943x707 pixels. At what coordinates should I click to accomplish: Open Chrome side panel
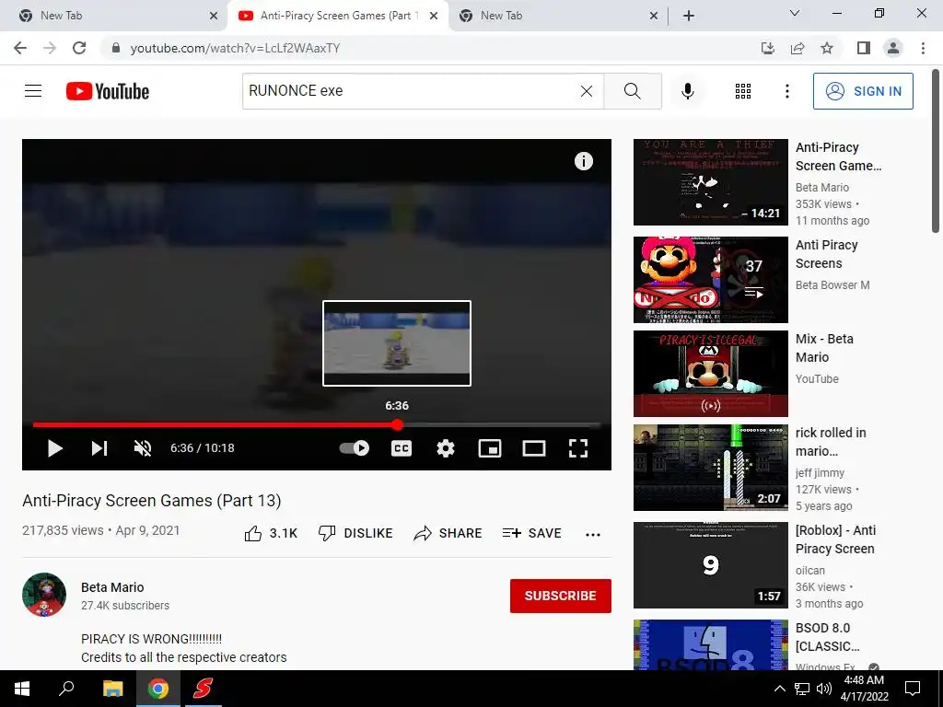click(864, 48)
